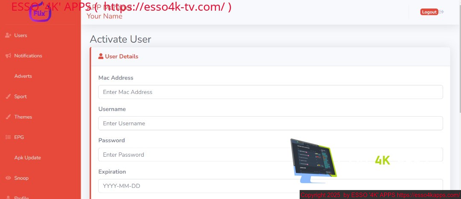Click the Activate User heading
This screenshot has height=199, width=461.
120,39
